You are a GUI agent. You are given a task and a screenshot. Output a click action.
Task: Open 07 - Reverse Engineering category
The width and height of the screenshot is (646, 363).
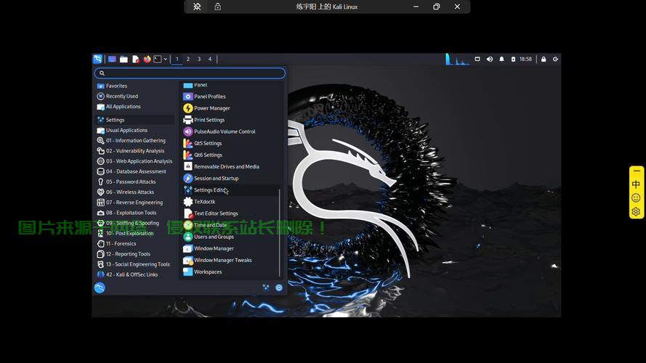[135, 202]
